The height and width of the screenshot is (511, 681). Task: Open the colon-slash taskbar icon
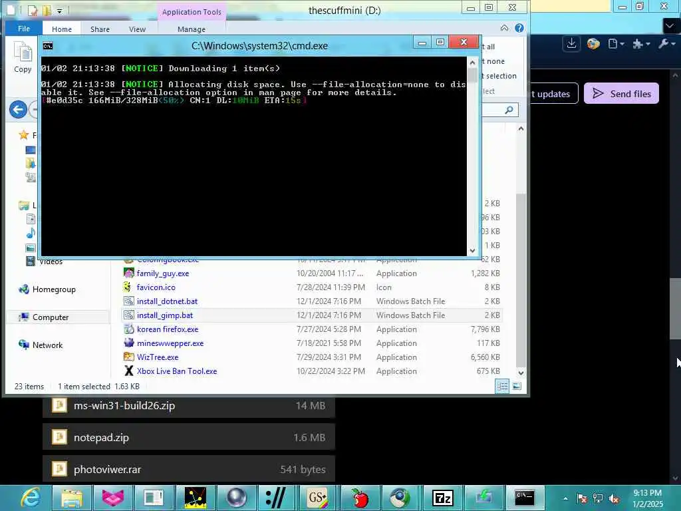(x=276, y=498)
